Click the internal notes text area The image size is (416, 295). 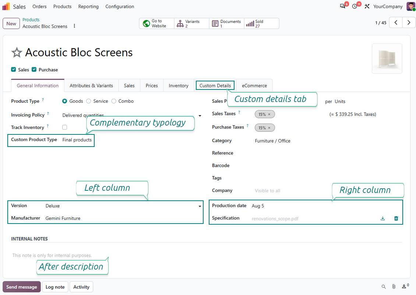(x=207, y=256)
